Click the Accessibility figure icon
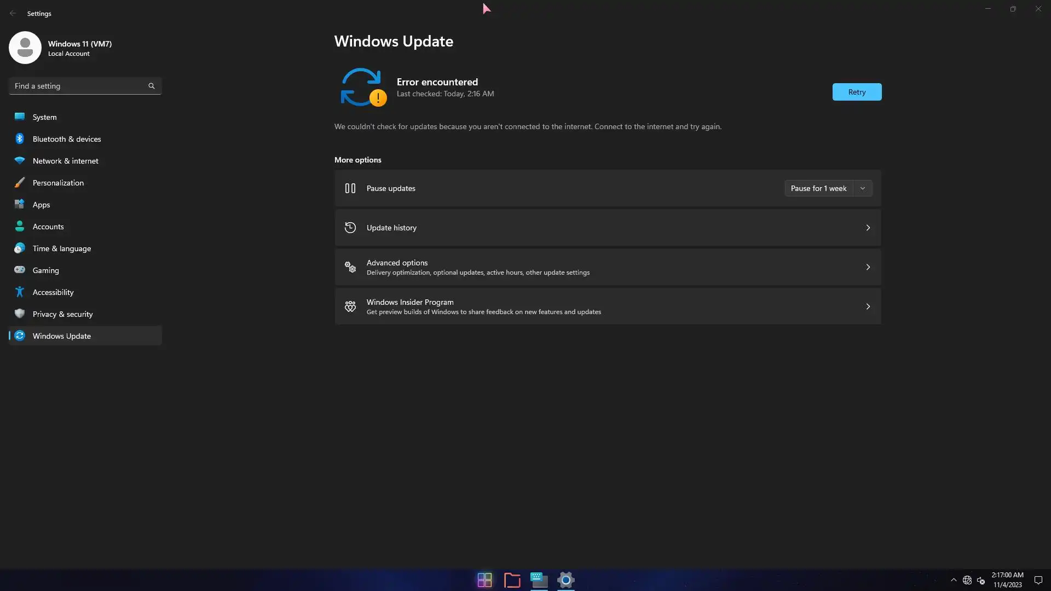Screen dimensions: 1051x591 click(x=20, y=292)
